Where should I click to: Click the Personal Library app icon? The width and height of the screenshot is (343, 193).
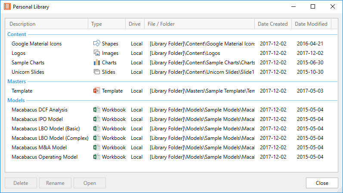tap(7, 7)
